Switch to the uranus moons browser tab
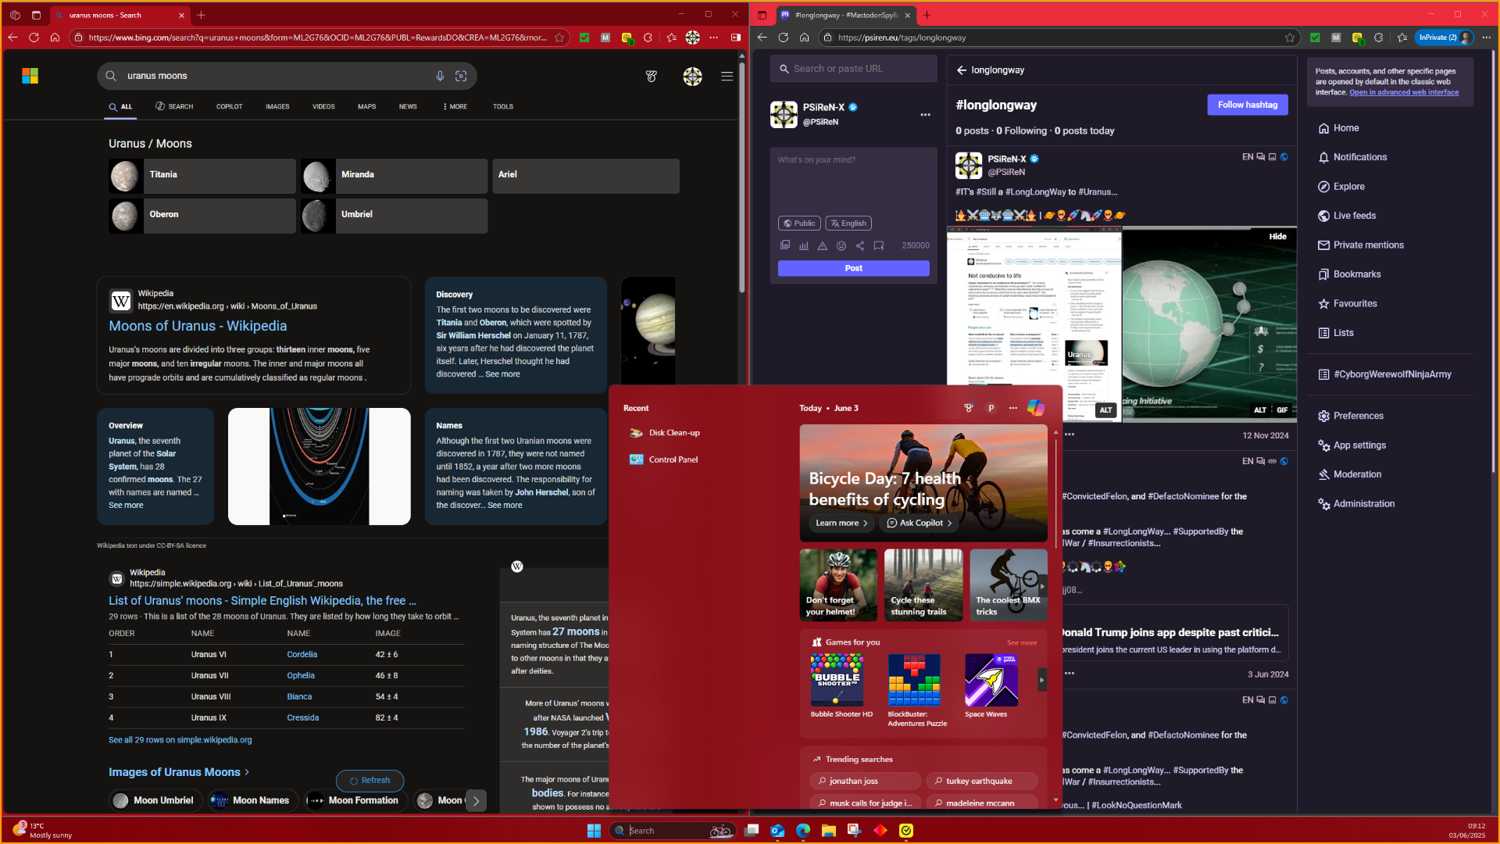This screenshot has width=1500, height=844. point(119,15)
